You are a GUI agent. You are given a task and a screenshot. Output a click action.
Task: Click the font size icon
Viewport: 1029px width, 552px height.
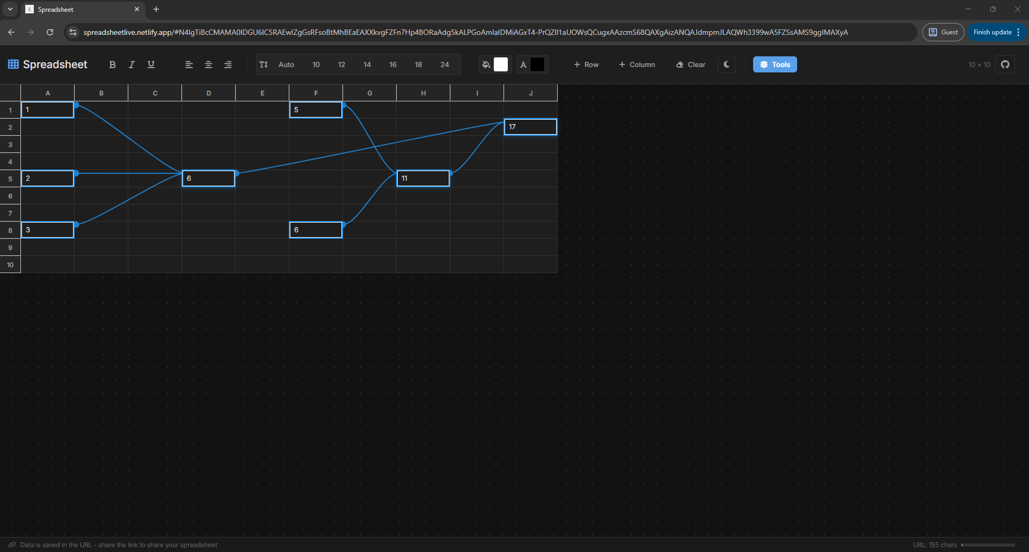(264, 64)
